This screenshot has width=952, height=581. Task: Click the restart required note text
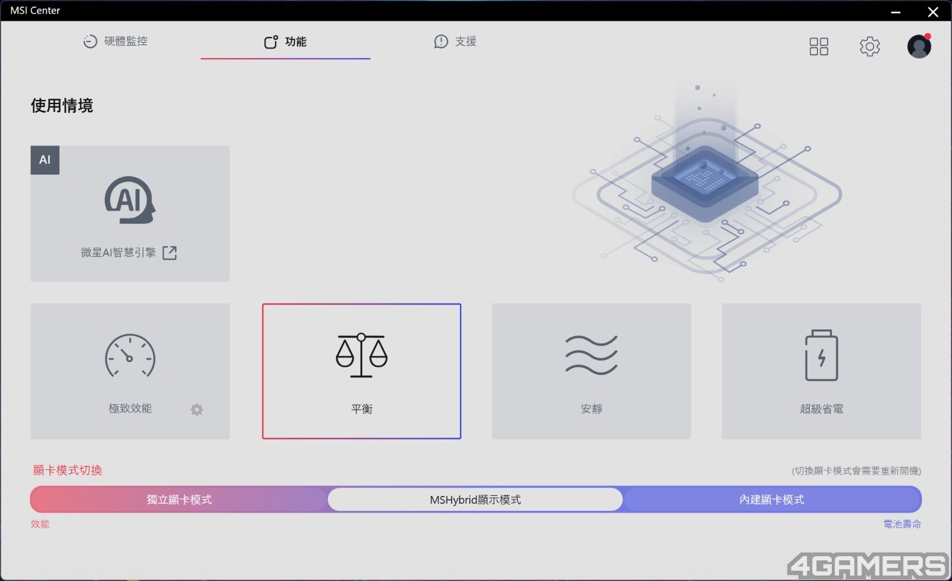click(x=856, y=471)
